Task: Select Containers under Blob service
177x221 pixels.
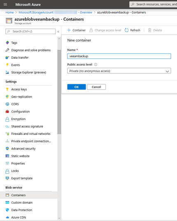Action: [x=29, y=195]
